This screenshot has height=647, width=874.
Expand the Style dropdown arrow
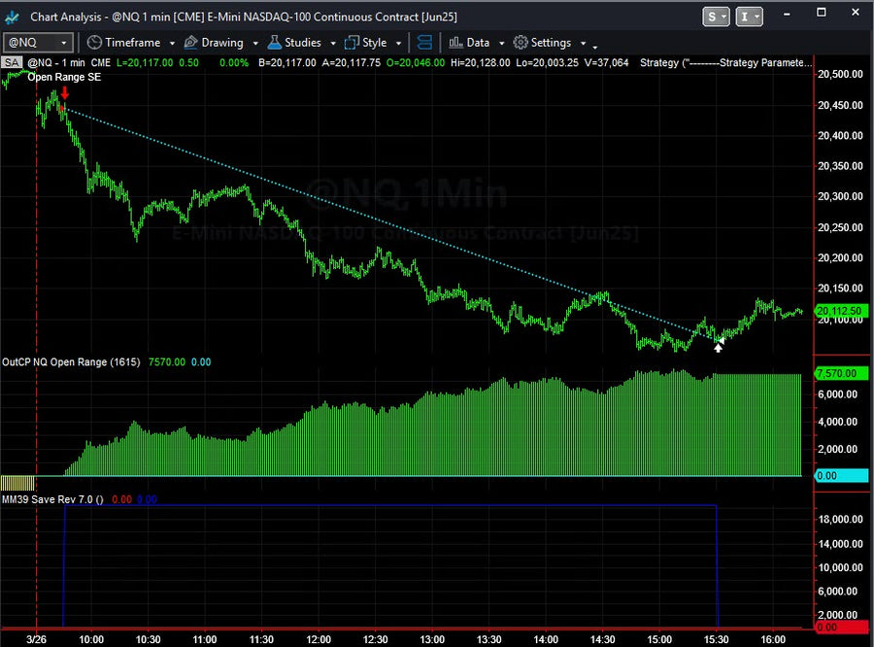coord(398,43)
